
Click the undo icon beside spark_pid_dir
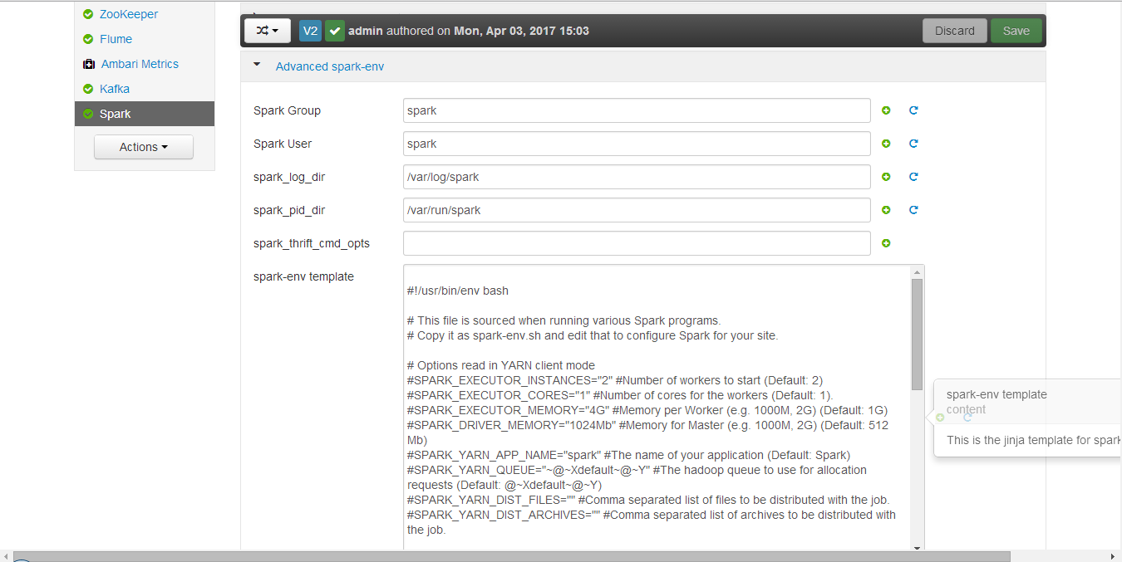click(913, 210)
